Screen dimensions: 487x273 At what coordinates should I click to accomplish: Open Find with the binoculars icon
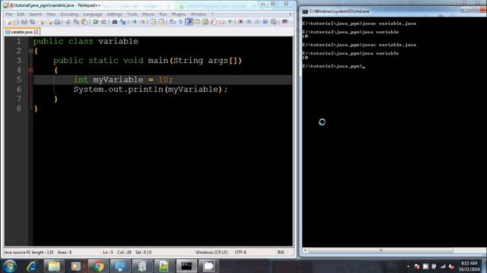pos(115,22)
